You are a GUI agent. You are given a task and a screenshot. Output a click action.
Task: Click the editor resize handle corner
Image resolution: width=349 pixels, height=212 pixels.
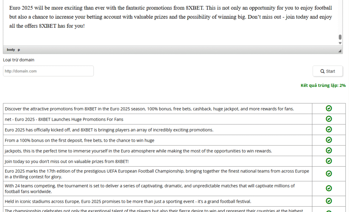tap(339, 50)
